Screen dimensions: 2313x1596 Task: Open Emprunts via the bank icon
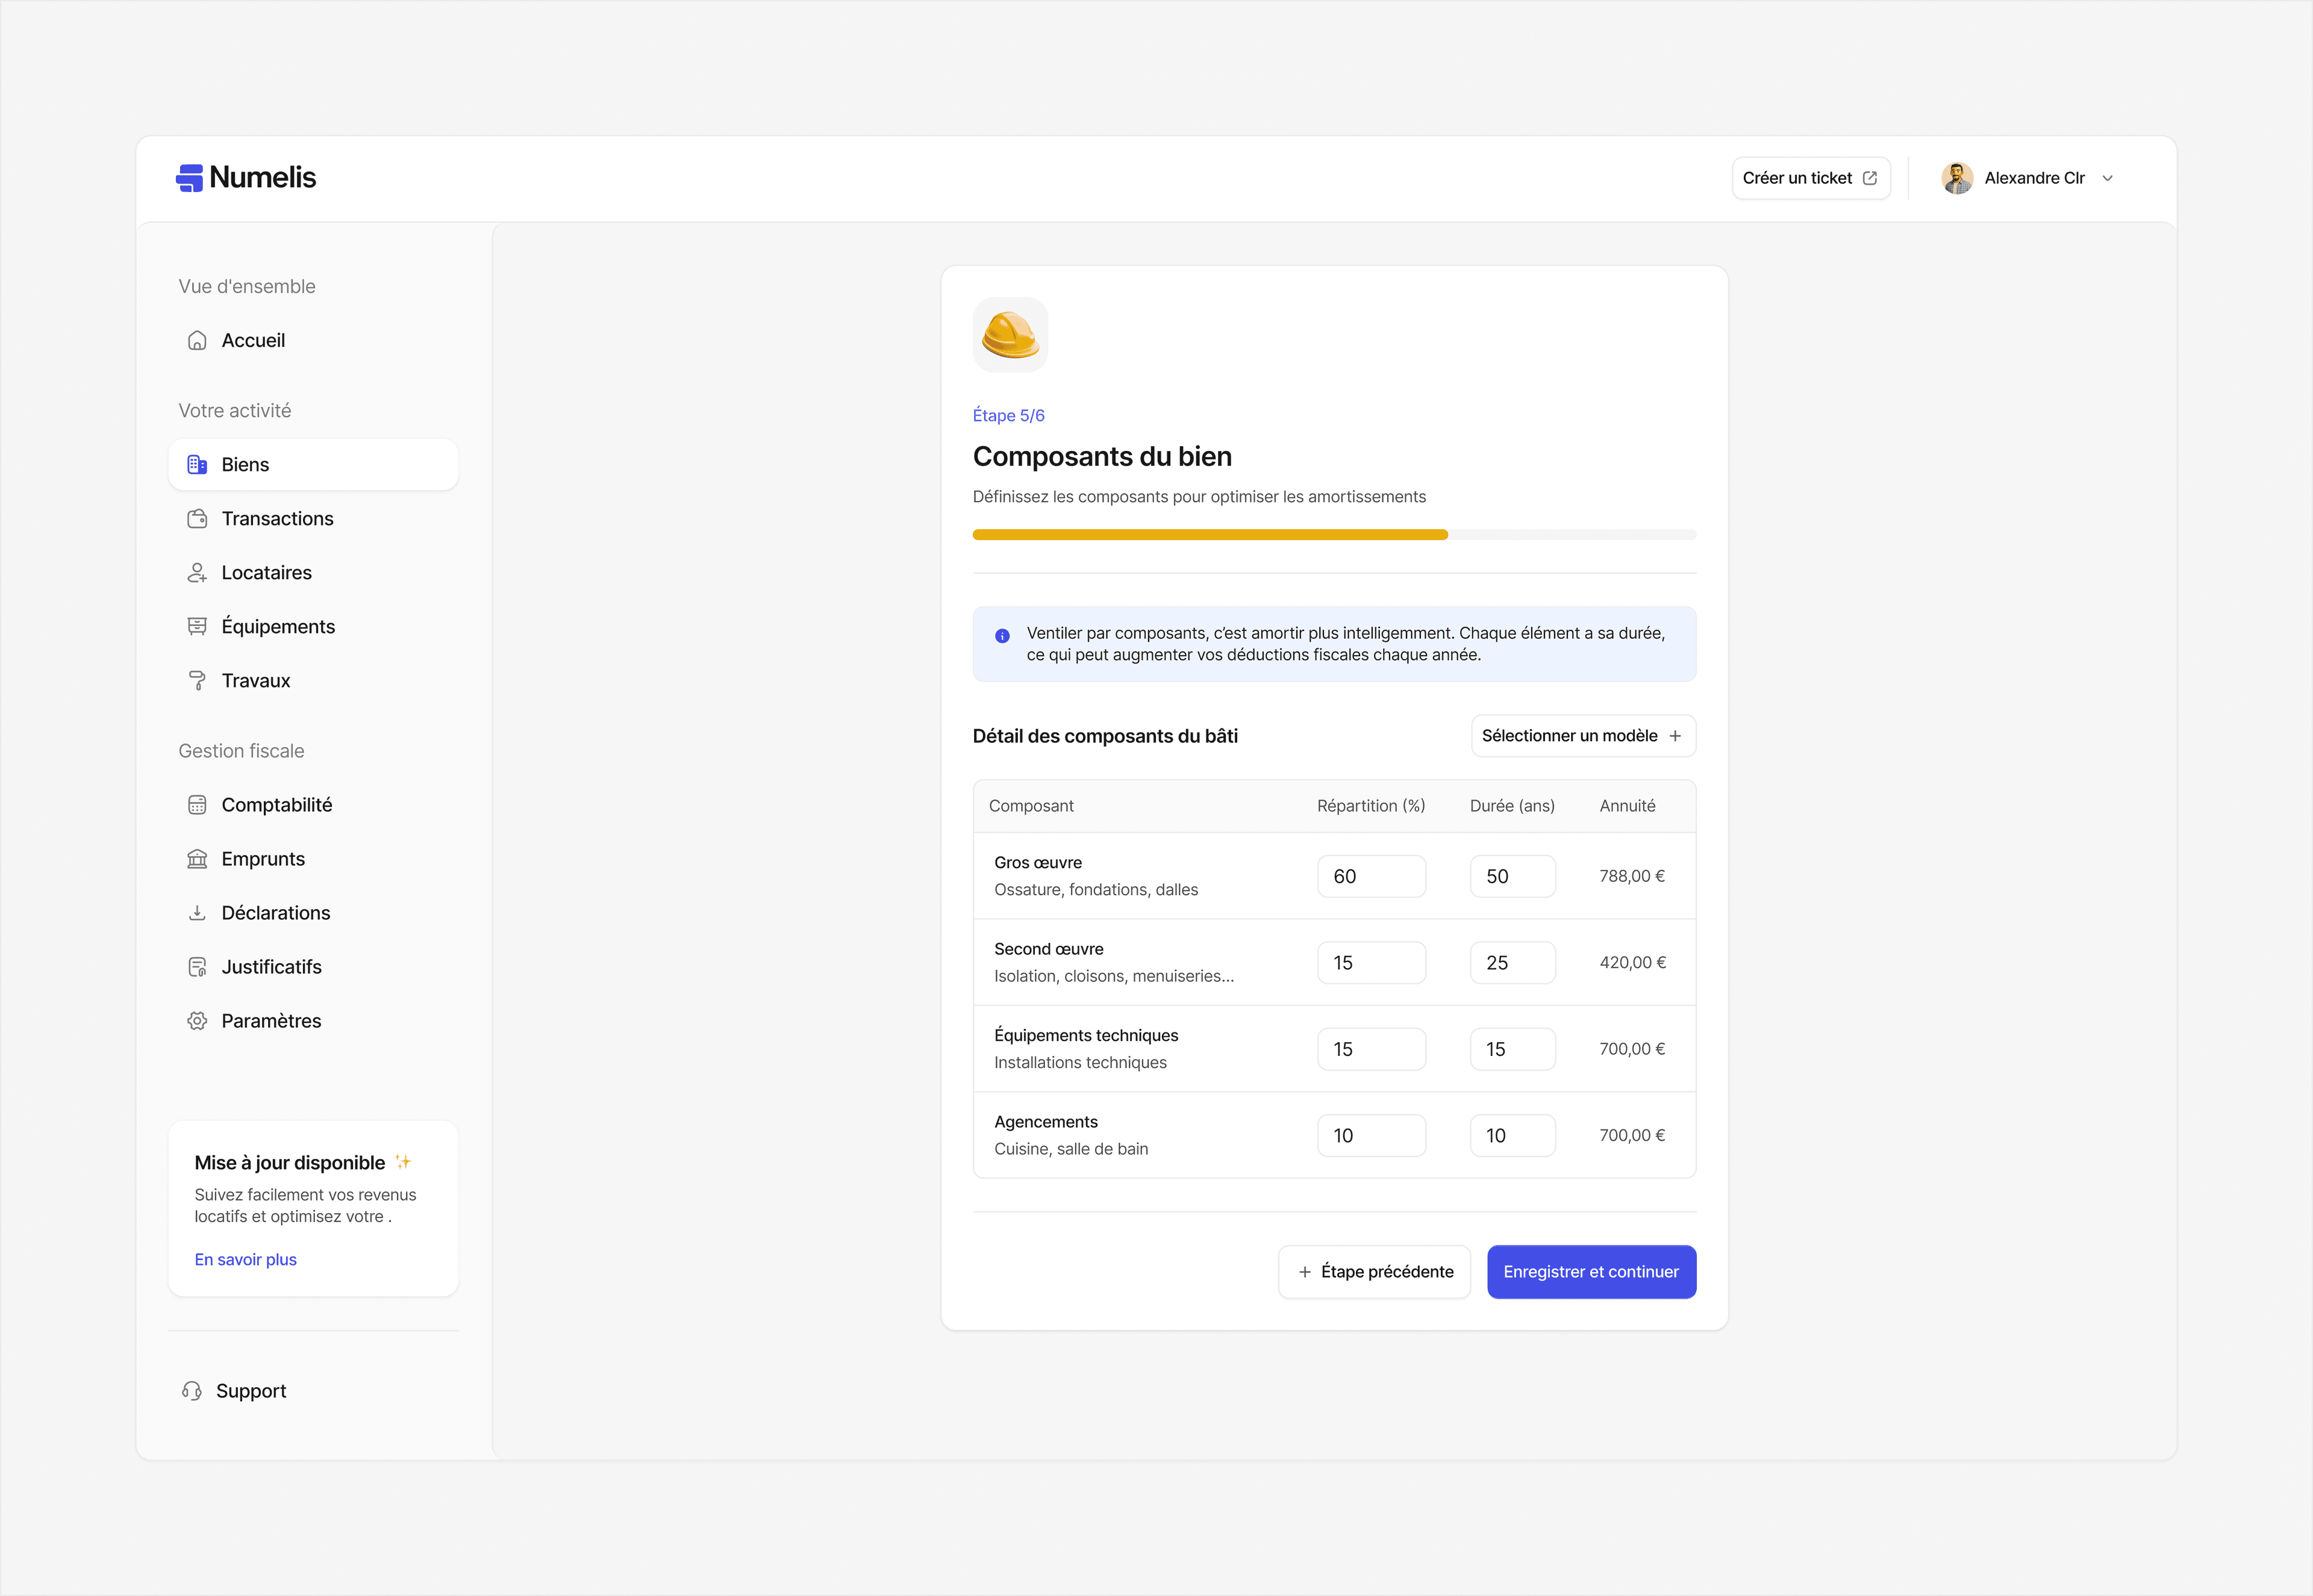pos(197,858)
